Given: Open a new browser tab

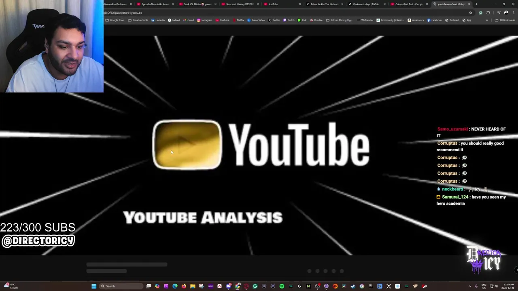Looking at the screenshot, I should [x=476, y=4].
